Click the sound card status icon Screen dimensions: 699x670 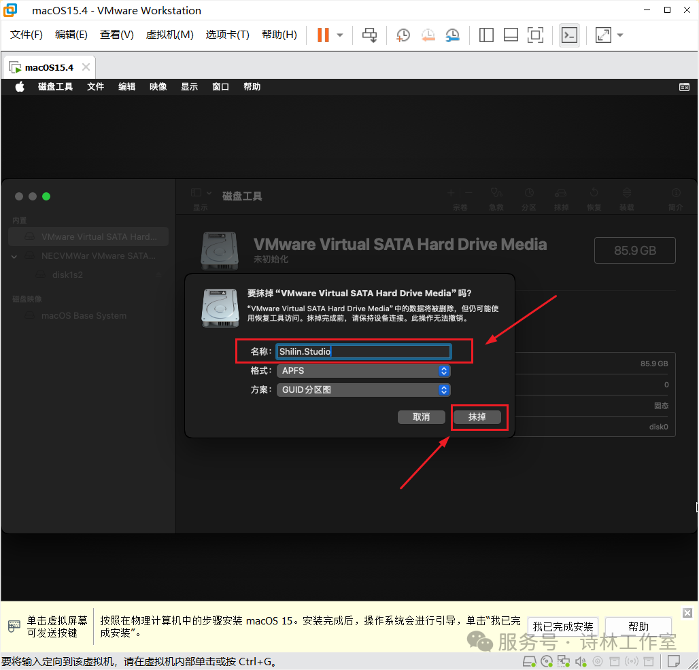point(581,662)
